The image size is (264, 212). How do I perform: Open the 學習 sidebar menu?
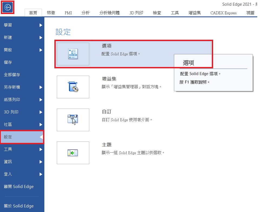pos(22,25)
